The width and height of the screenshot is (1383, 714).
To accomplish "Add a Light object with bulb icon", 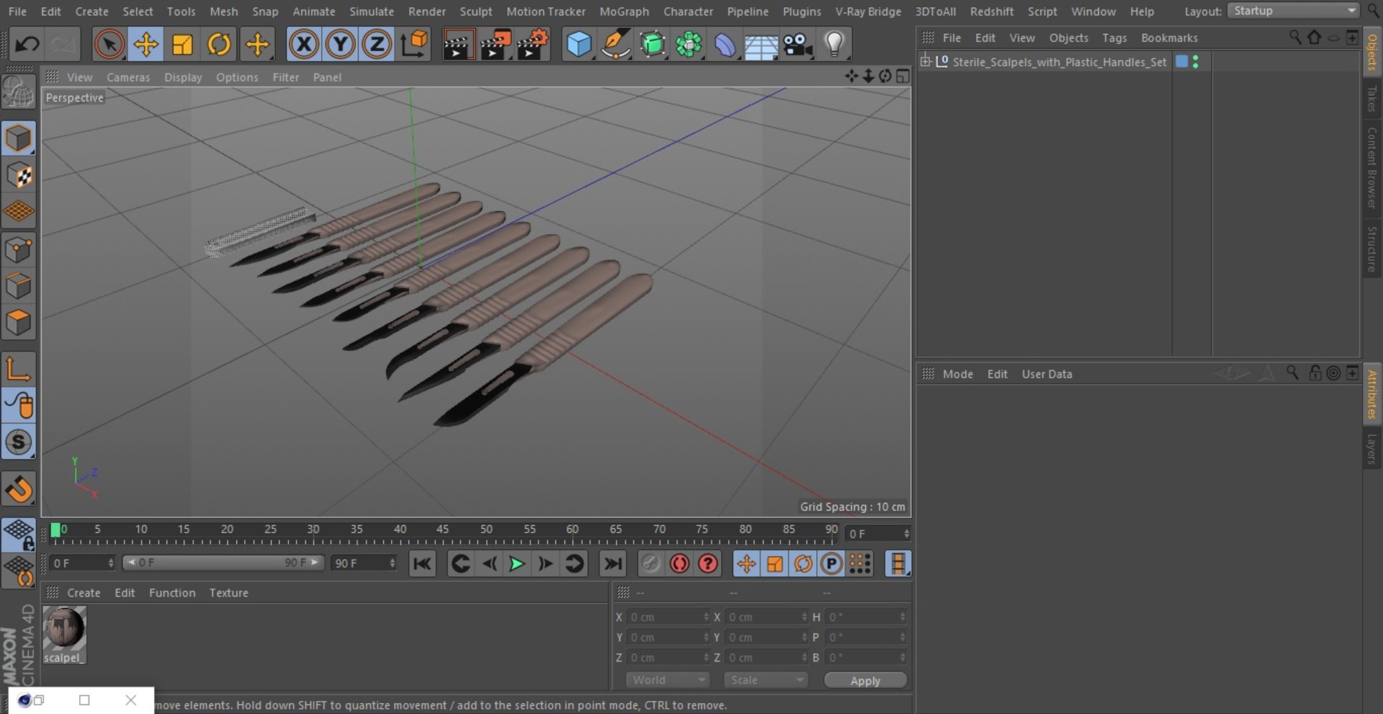I will point(834,45).
